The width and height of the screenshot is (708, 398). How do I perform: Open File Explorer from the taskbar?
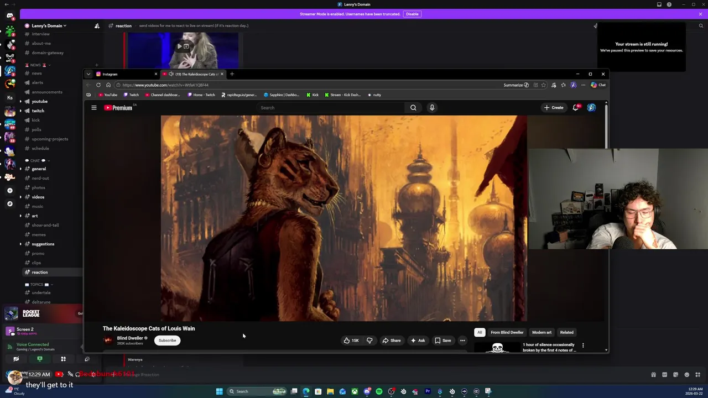330,391
